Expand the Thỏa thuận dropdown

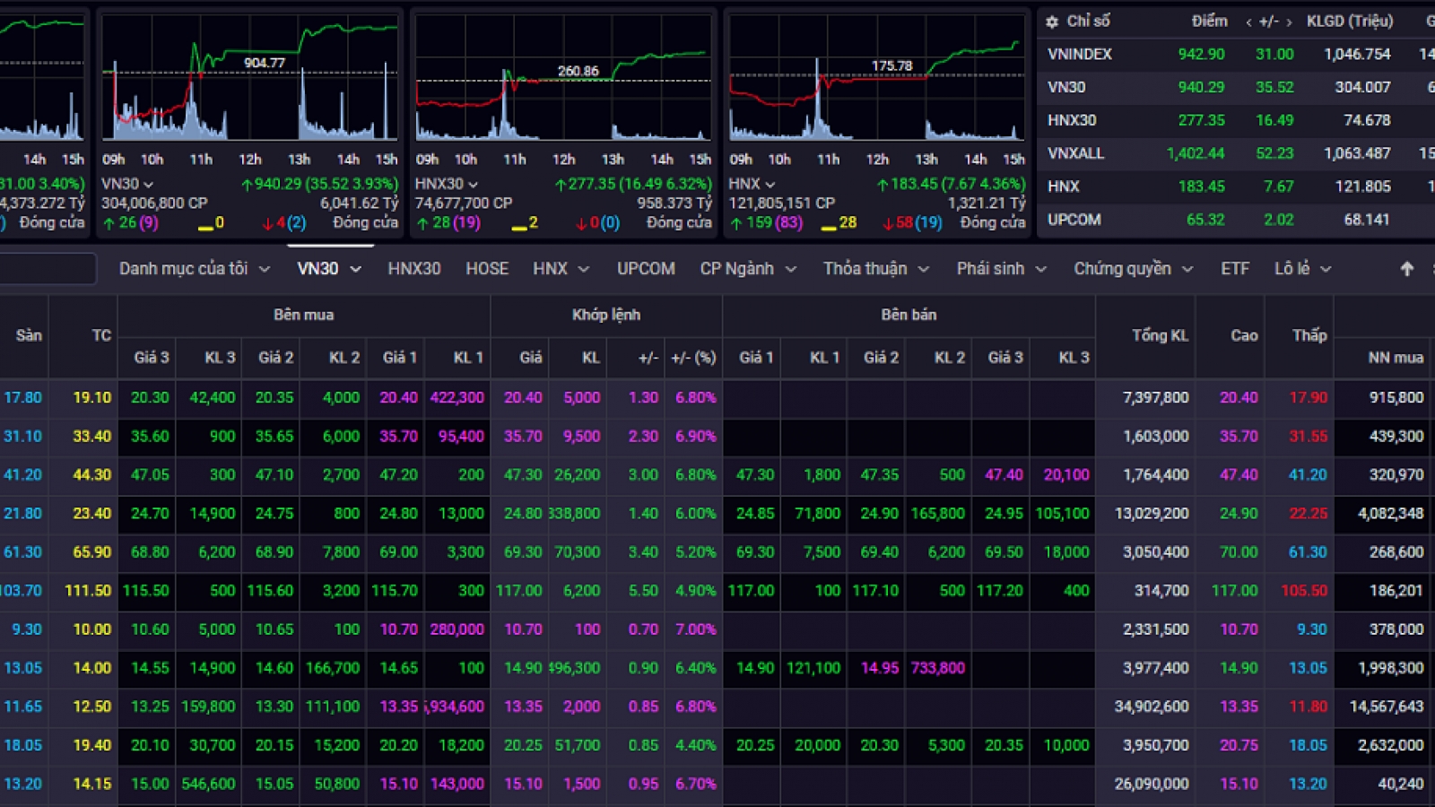click(x=924, y=269)
